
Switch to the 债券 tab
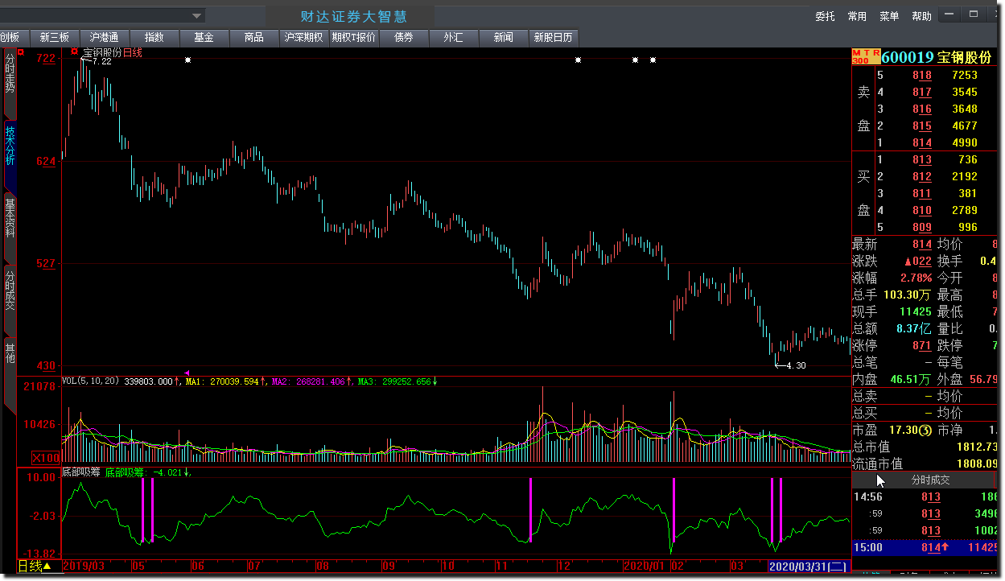click(x=403, y=37)
